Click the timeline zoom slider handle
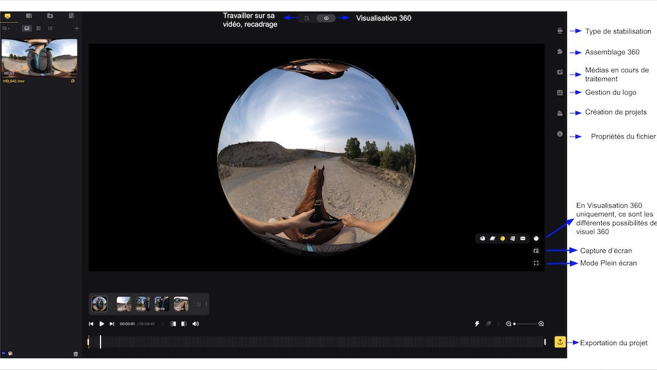Image resolution: width=657 pixels, height=370 pixels. pyautogui.click(x=514, y=324)
